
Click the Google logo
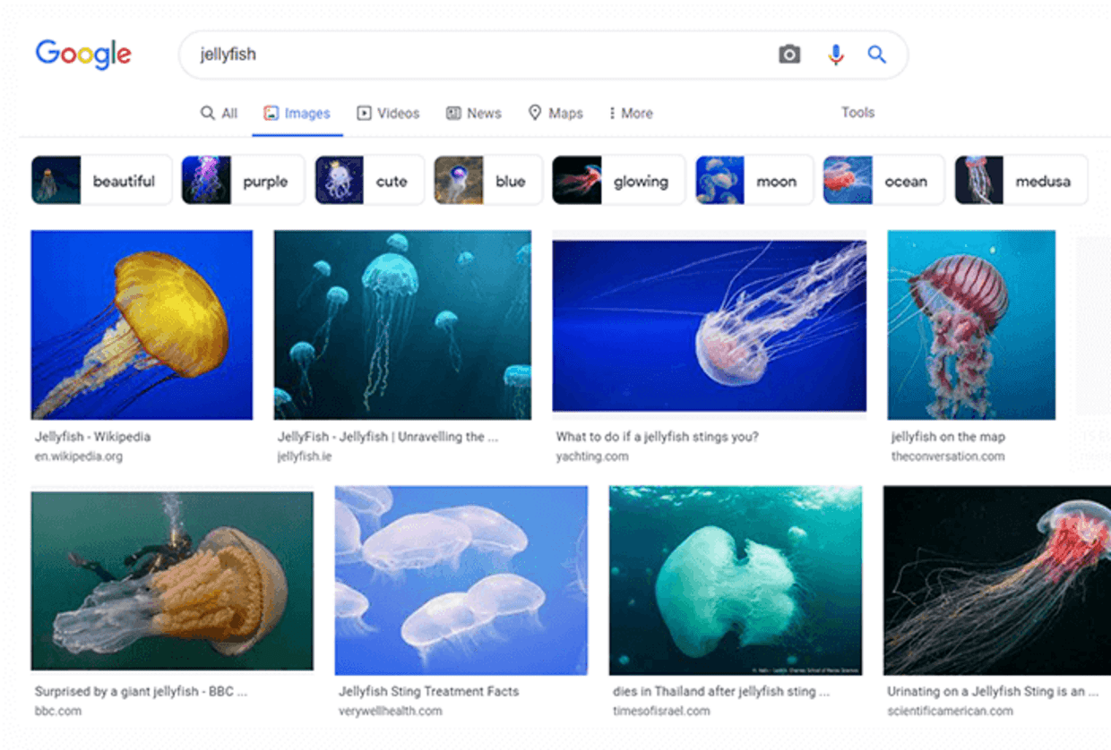(x=83, y=55)
